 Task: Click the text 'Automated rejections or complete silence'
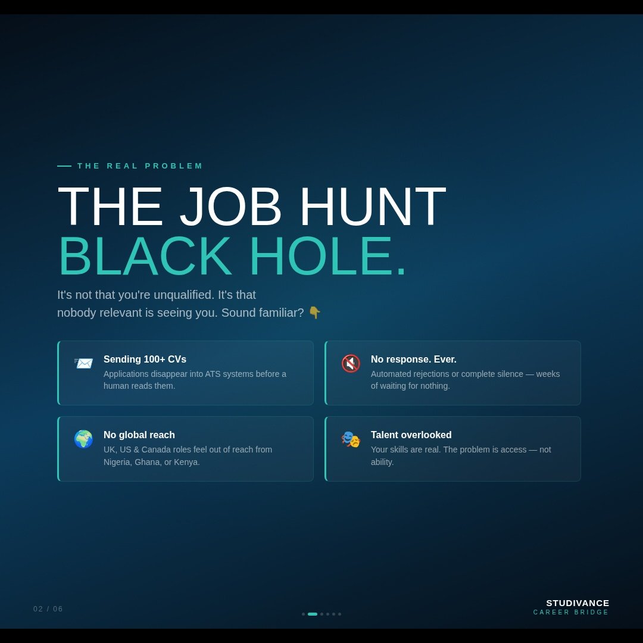point(447,374)
